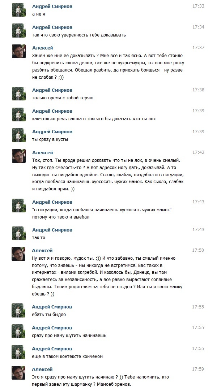Click avatar next to "только время с тобой теряю"

18,93
